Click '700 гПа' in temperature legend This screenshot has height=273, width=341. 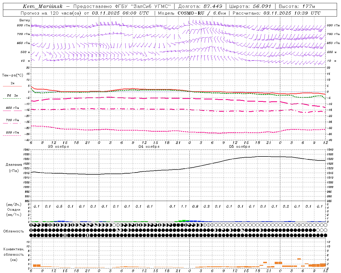coord(13,120)
